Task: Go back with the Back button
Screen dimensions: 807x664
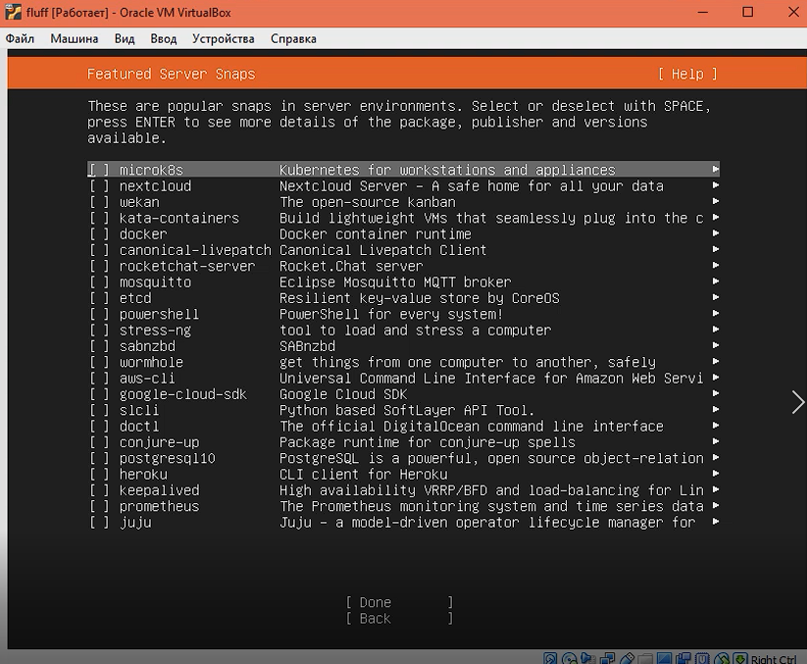Action: coord(399,618)
